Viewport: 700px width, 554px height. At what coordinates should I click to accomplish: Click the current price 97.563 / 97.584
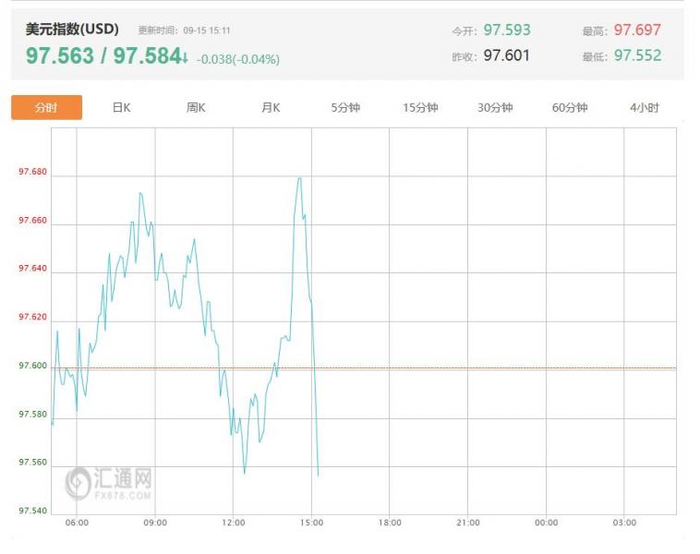click(103, 56)
